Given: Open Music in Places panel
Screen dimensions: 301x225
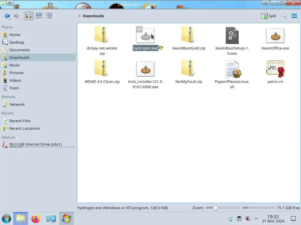Looking at the screenshot, I should (38, 65).
